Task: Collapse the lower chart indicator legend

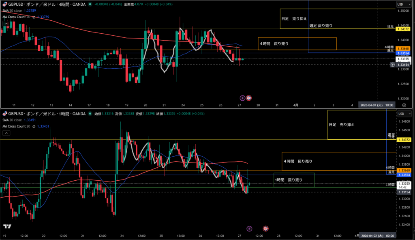Action: click(6, 133)
